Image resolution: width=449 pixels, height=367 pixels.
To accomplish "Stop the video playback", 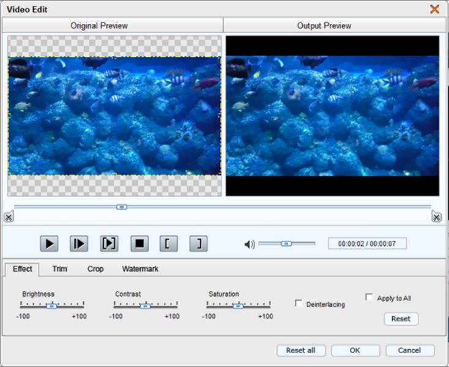I will click(139, 244).
